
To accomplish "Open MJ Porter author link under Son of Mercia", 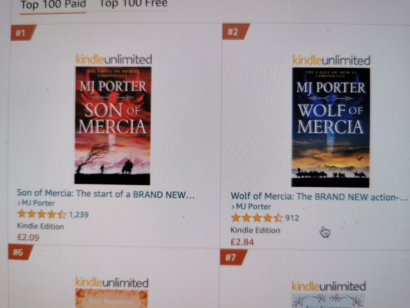I will (x=36, y=203).
